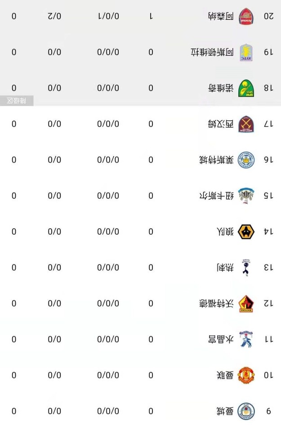
Task: Tap the West Ham crossed hammers crest
Action: 246,124
